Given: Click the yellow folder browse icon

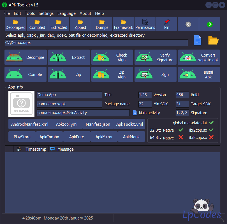Looking at the screenshot, I should click(213, 41).
